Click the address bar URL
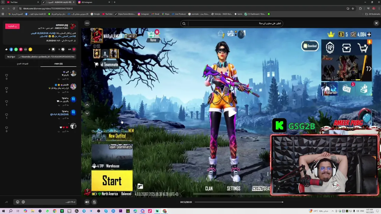Viewport: 381px width, 214px height. point(48,9)
